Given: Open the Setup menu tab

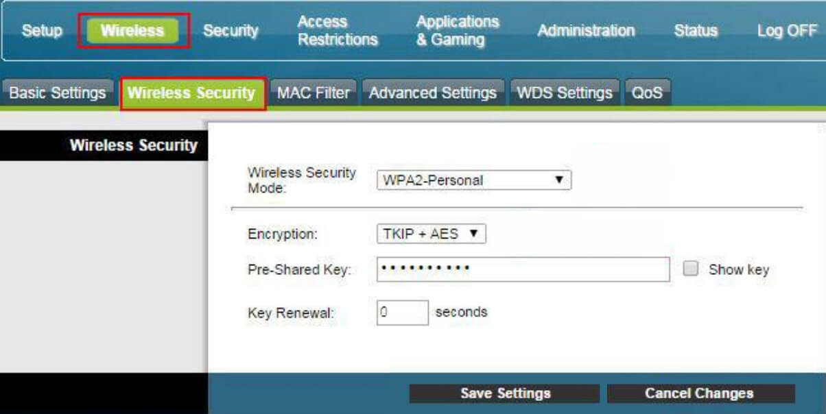Looking at the screenshot, I should 42,31.
